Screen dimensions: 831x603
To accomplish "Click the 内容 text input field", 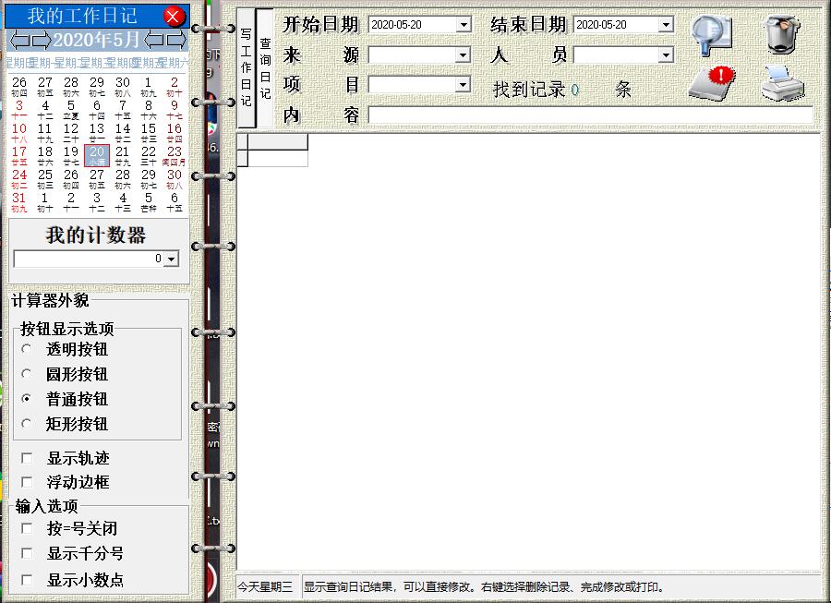I will pyautogui.click(x=590, y=115).
